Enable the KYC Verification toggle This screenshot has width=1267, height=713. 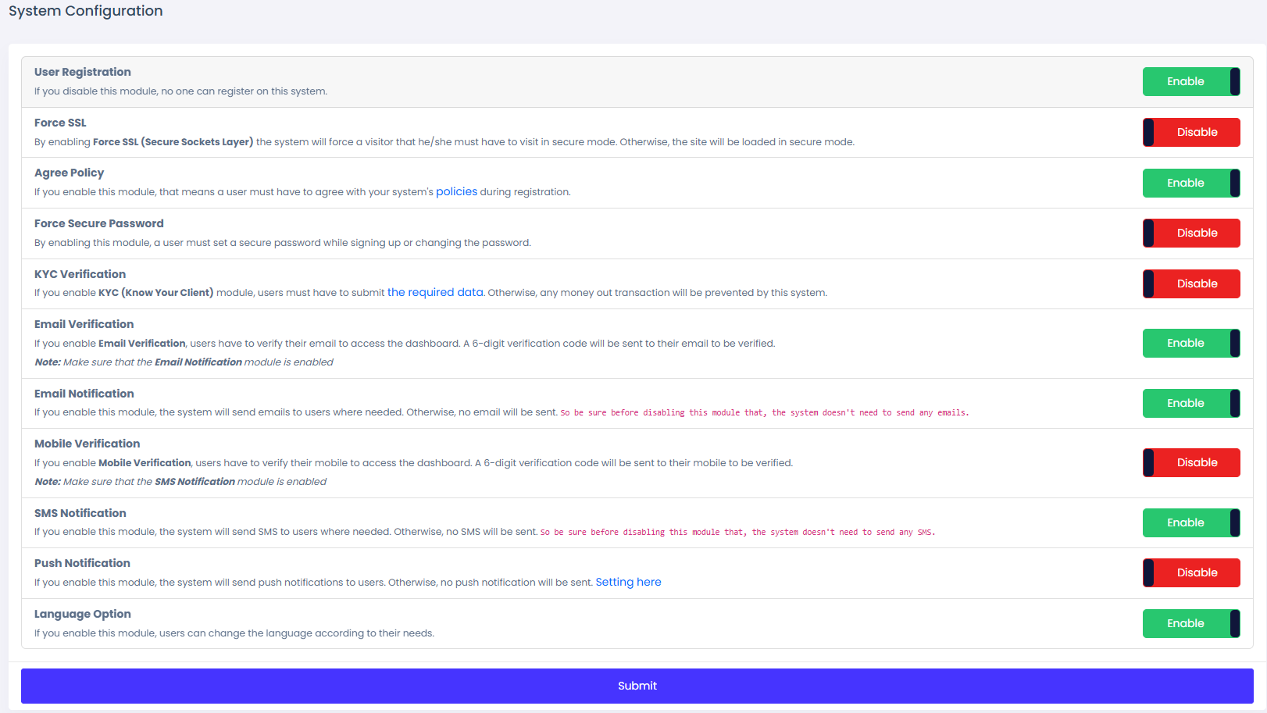click(1190, 284)
